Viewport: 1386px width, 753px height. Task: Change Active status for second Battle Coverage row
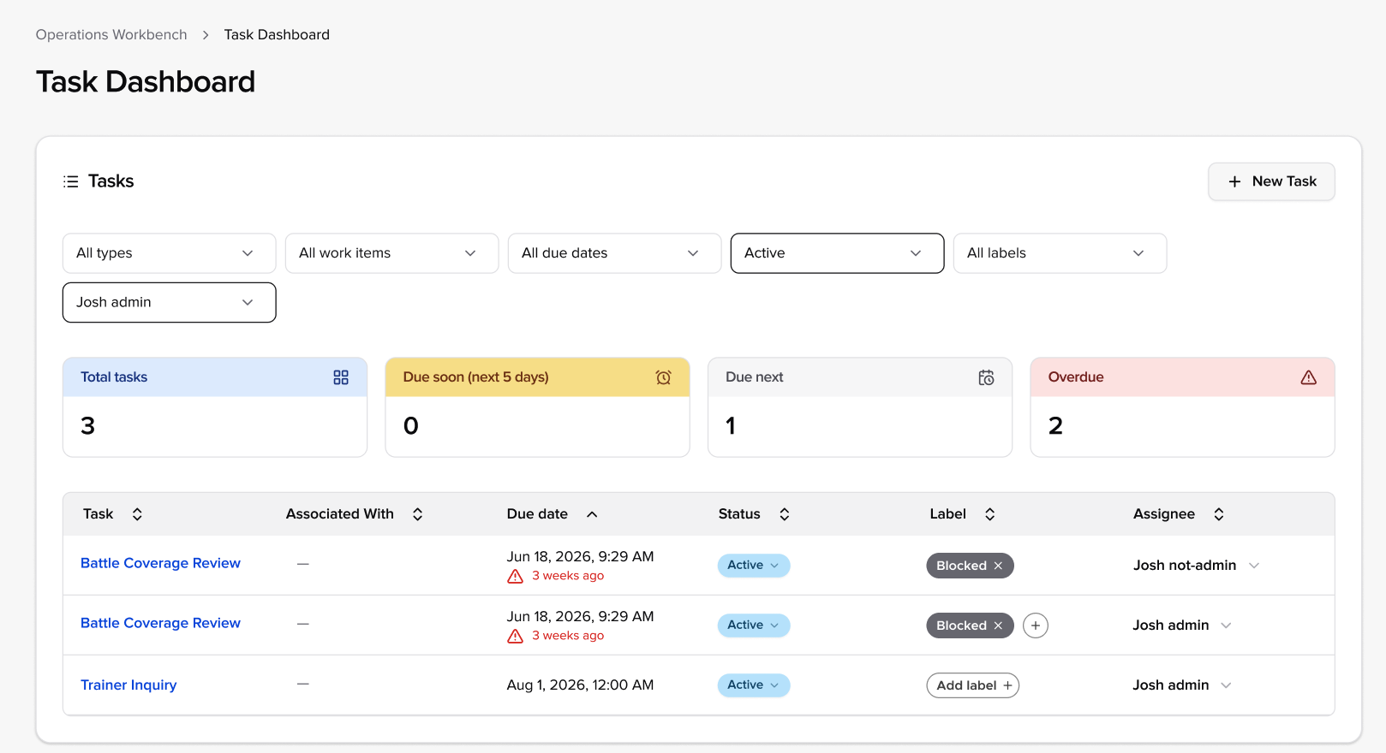(754, 626)
